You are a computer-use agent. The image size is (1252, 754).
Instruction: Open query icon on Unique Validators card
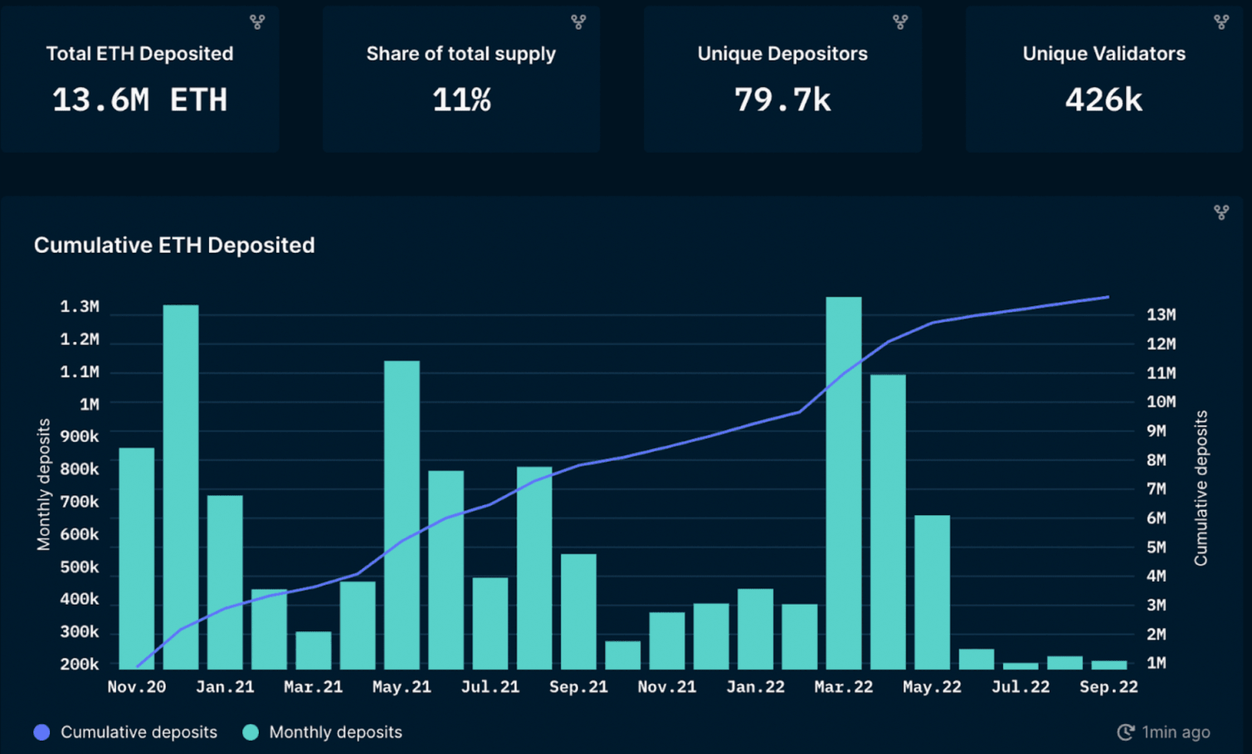[x=1221, y=22]
